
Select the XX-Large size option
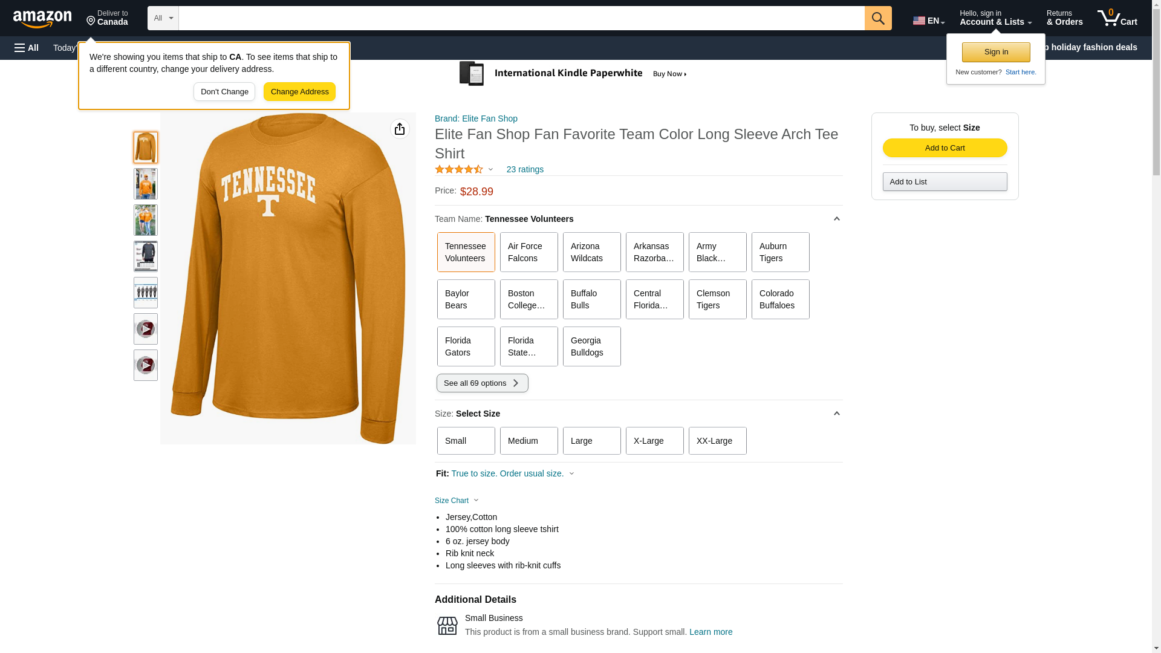coord(717,441)
